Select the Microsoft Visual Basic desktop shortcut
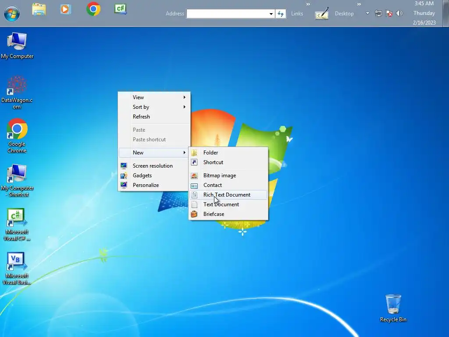 point(17,268)
